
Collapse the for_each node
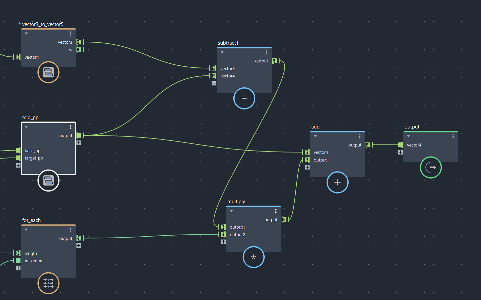pyautogui.click(x=26, y=230)
